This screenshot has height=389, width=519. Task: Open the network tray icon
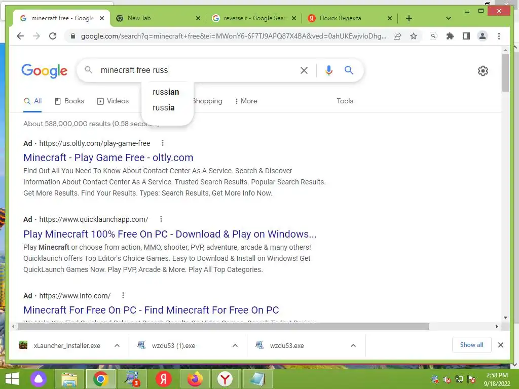tap(459, 379)
